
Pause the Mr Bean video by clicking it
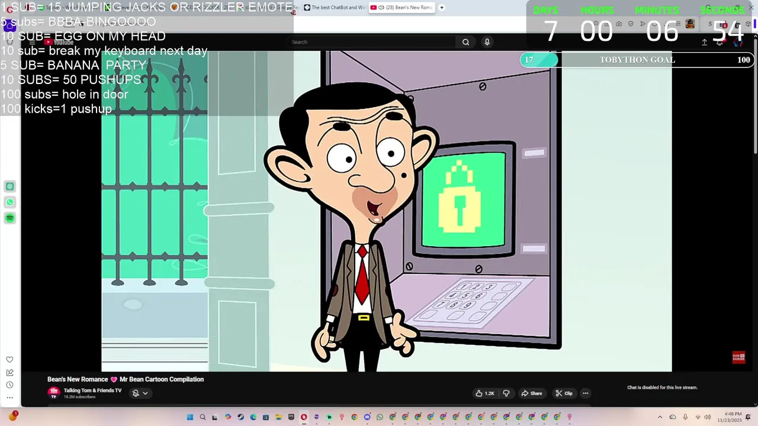[386, 211]
